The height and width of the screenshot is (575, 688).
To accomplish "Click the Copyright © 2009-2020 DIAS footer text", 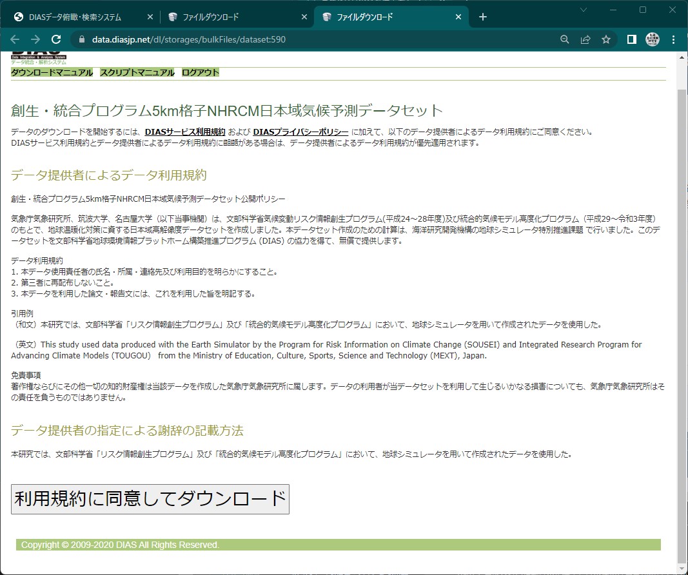I will 120,545.
